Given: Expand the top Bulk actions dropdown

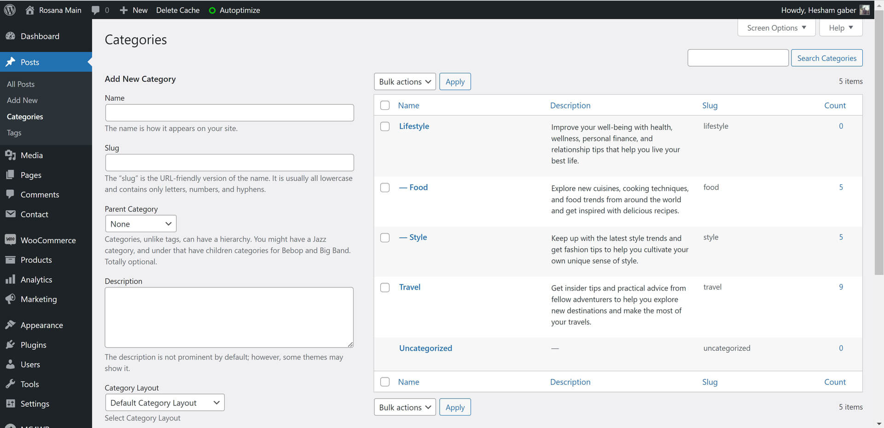Looking at the screenshot, I should (405, 82).
